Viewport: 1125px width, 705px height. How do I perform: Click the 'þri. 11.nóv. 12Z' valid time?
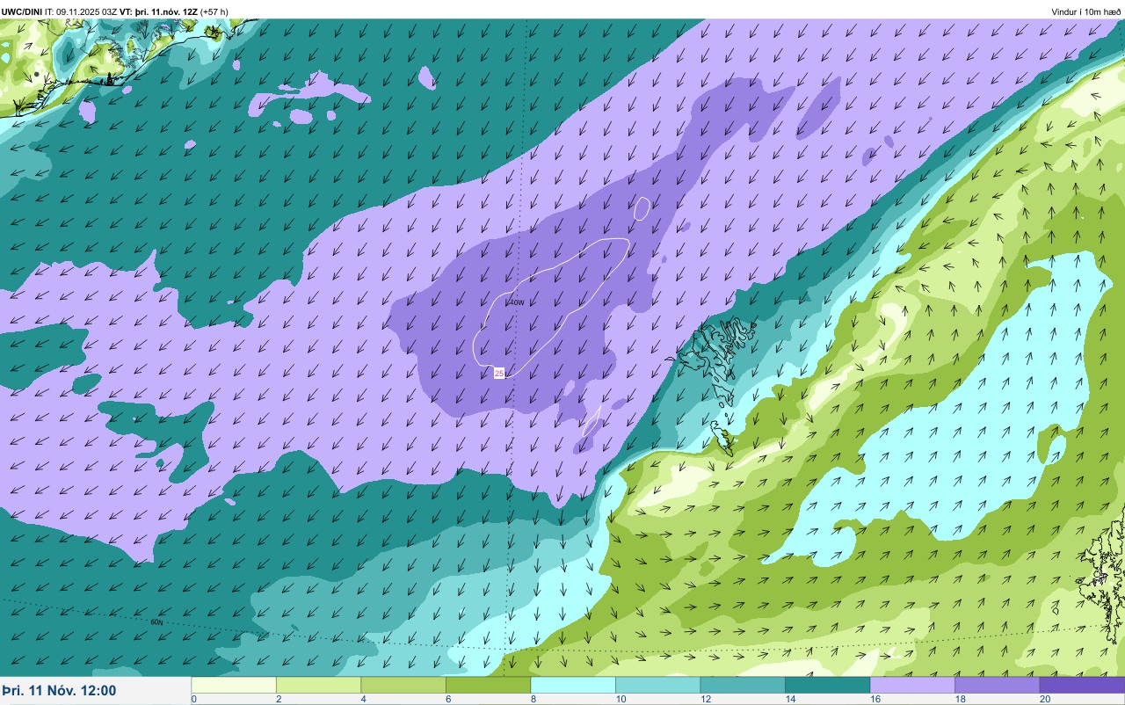pyautogui.click(x=165, y=11)
